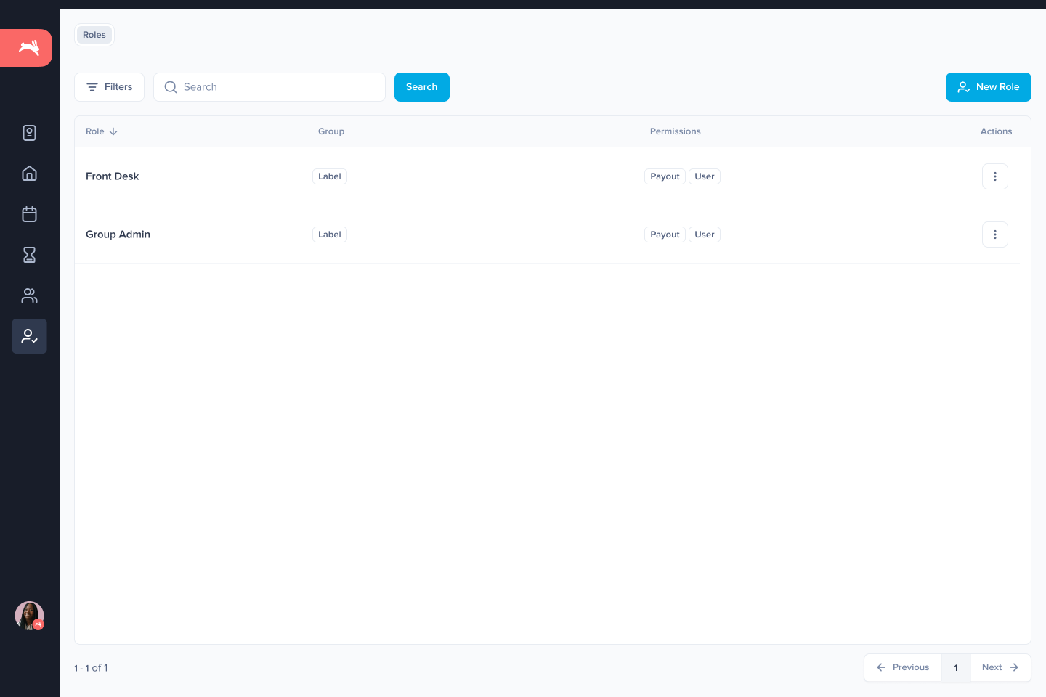Click the Label tag in Group Admin row
The width and height of the screenshot is (1046, 697).
pos(330,235)
